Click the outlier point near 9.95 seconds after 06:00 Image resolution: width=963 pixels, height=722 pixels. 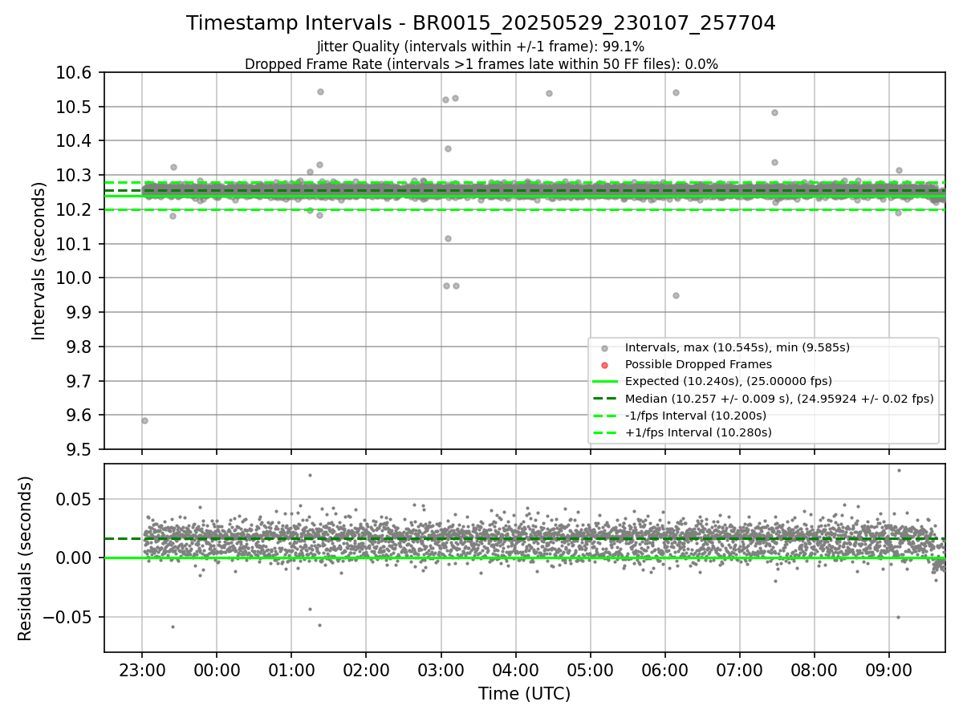(x=676, y=295)
